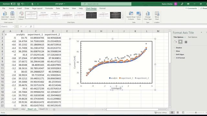207x116 pixels.
Task: Click the Move Chart button
Action: (x=157, y=16)
